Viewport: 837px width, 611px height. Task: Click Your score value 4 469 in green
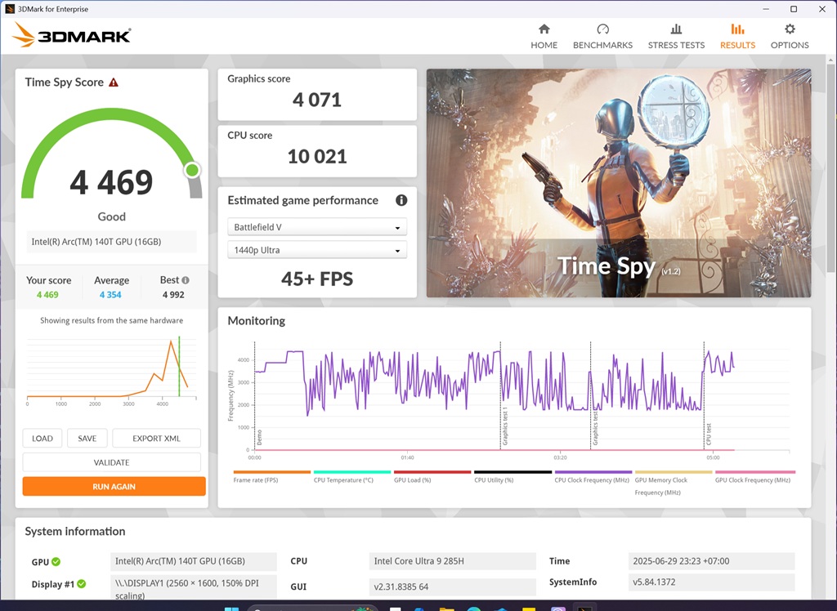47,295
